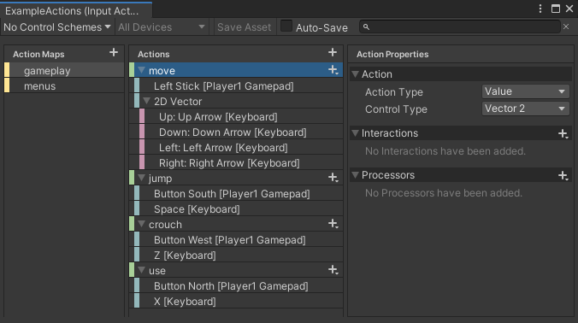578x323 pixels.
Task: Open the All Devices dropdown
Action: 162,27
